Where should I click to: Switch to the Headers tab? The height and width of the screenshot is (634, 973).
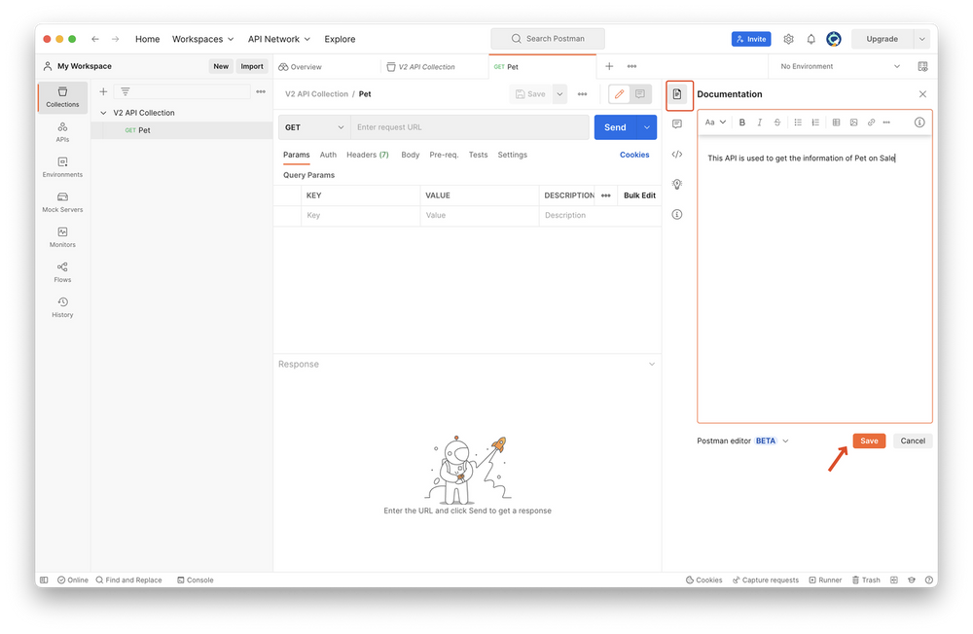367,155
